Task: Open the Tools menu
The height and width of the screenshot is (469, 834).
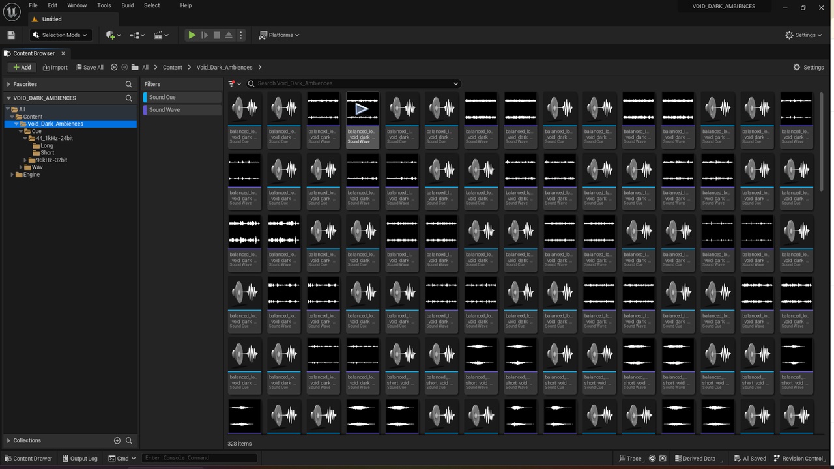Action: [104, 5]
